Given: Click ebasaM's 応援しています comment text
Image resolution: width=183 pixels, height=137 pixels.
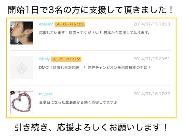Looking at the screenshot, I should (95, 33).
